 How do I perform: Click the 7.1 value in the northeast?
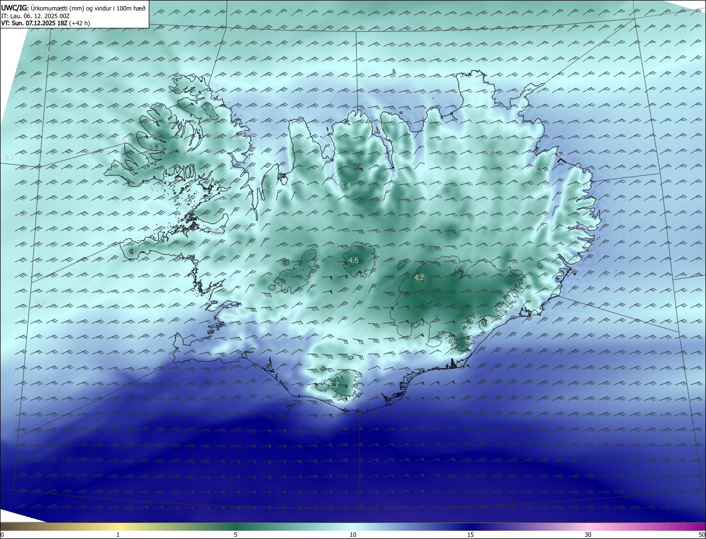pos(492,152)
